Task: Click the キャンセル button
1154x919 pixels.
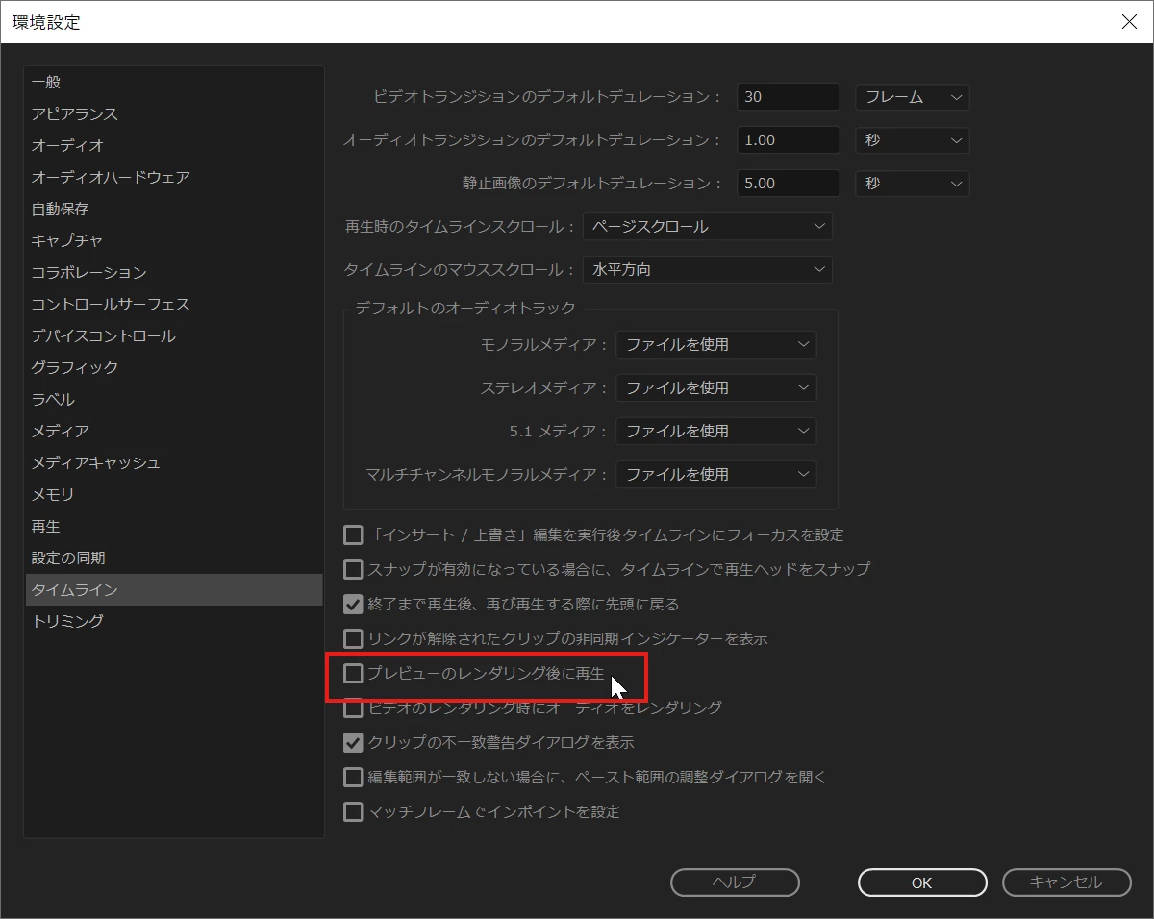Action: coord(1066,882)
